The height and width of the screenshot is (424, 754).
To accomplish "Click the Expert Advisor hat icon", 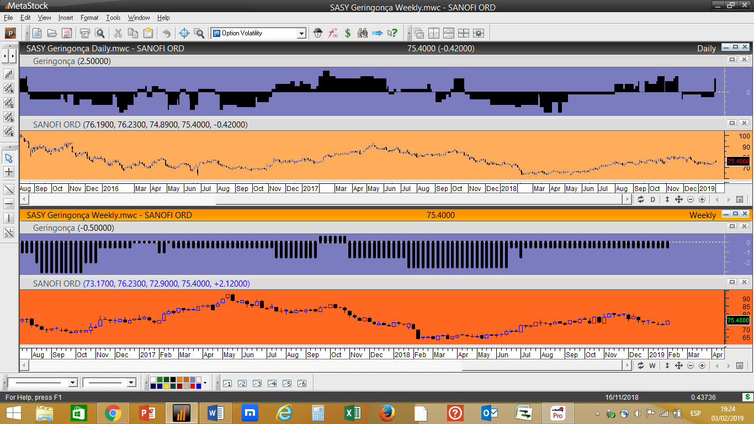I will pyautogui.click(x=318, y=33).
